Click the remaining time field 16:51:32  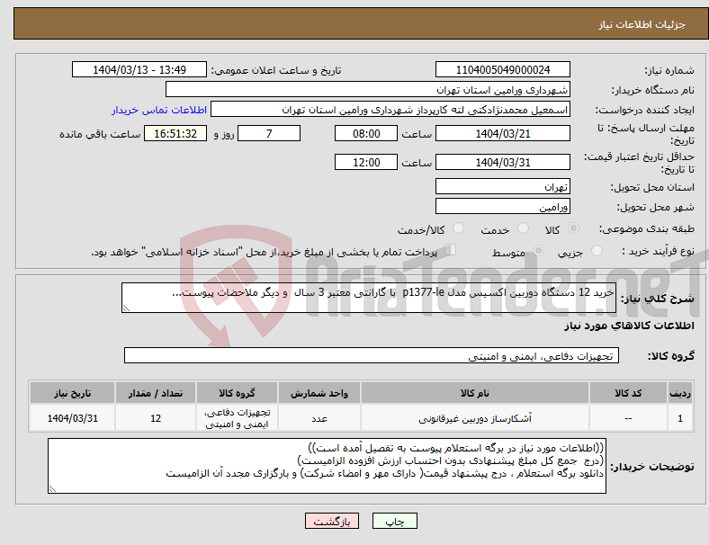(175, 133)
